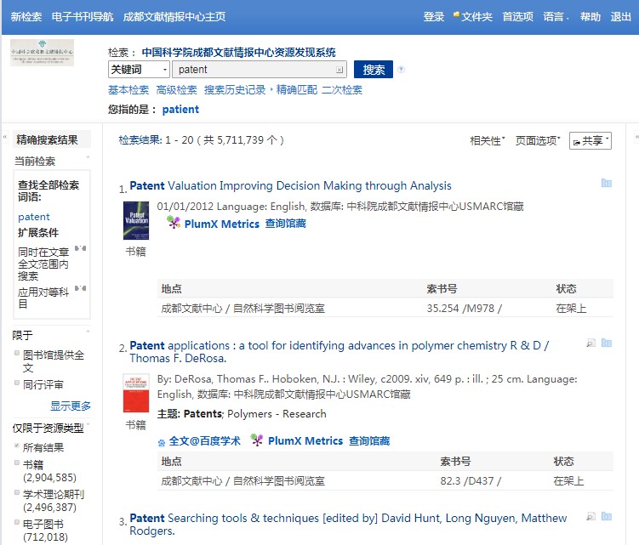639x545 pixels.
Task: Check 图书馆提供全文 limiter
Action: pos(17,353)
